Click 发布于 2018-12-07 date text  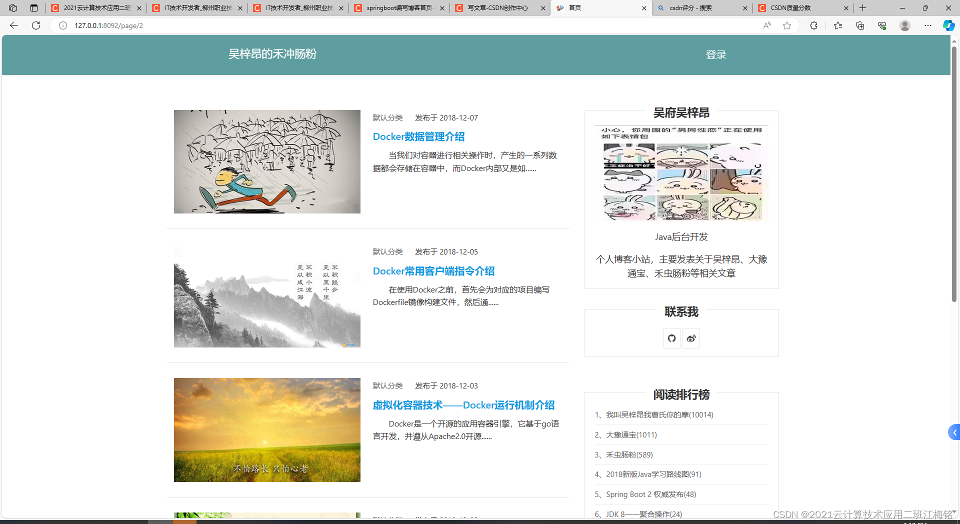pos(446,118)
